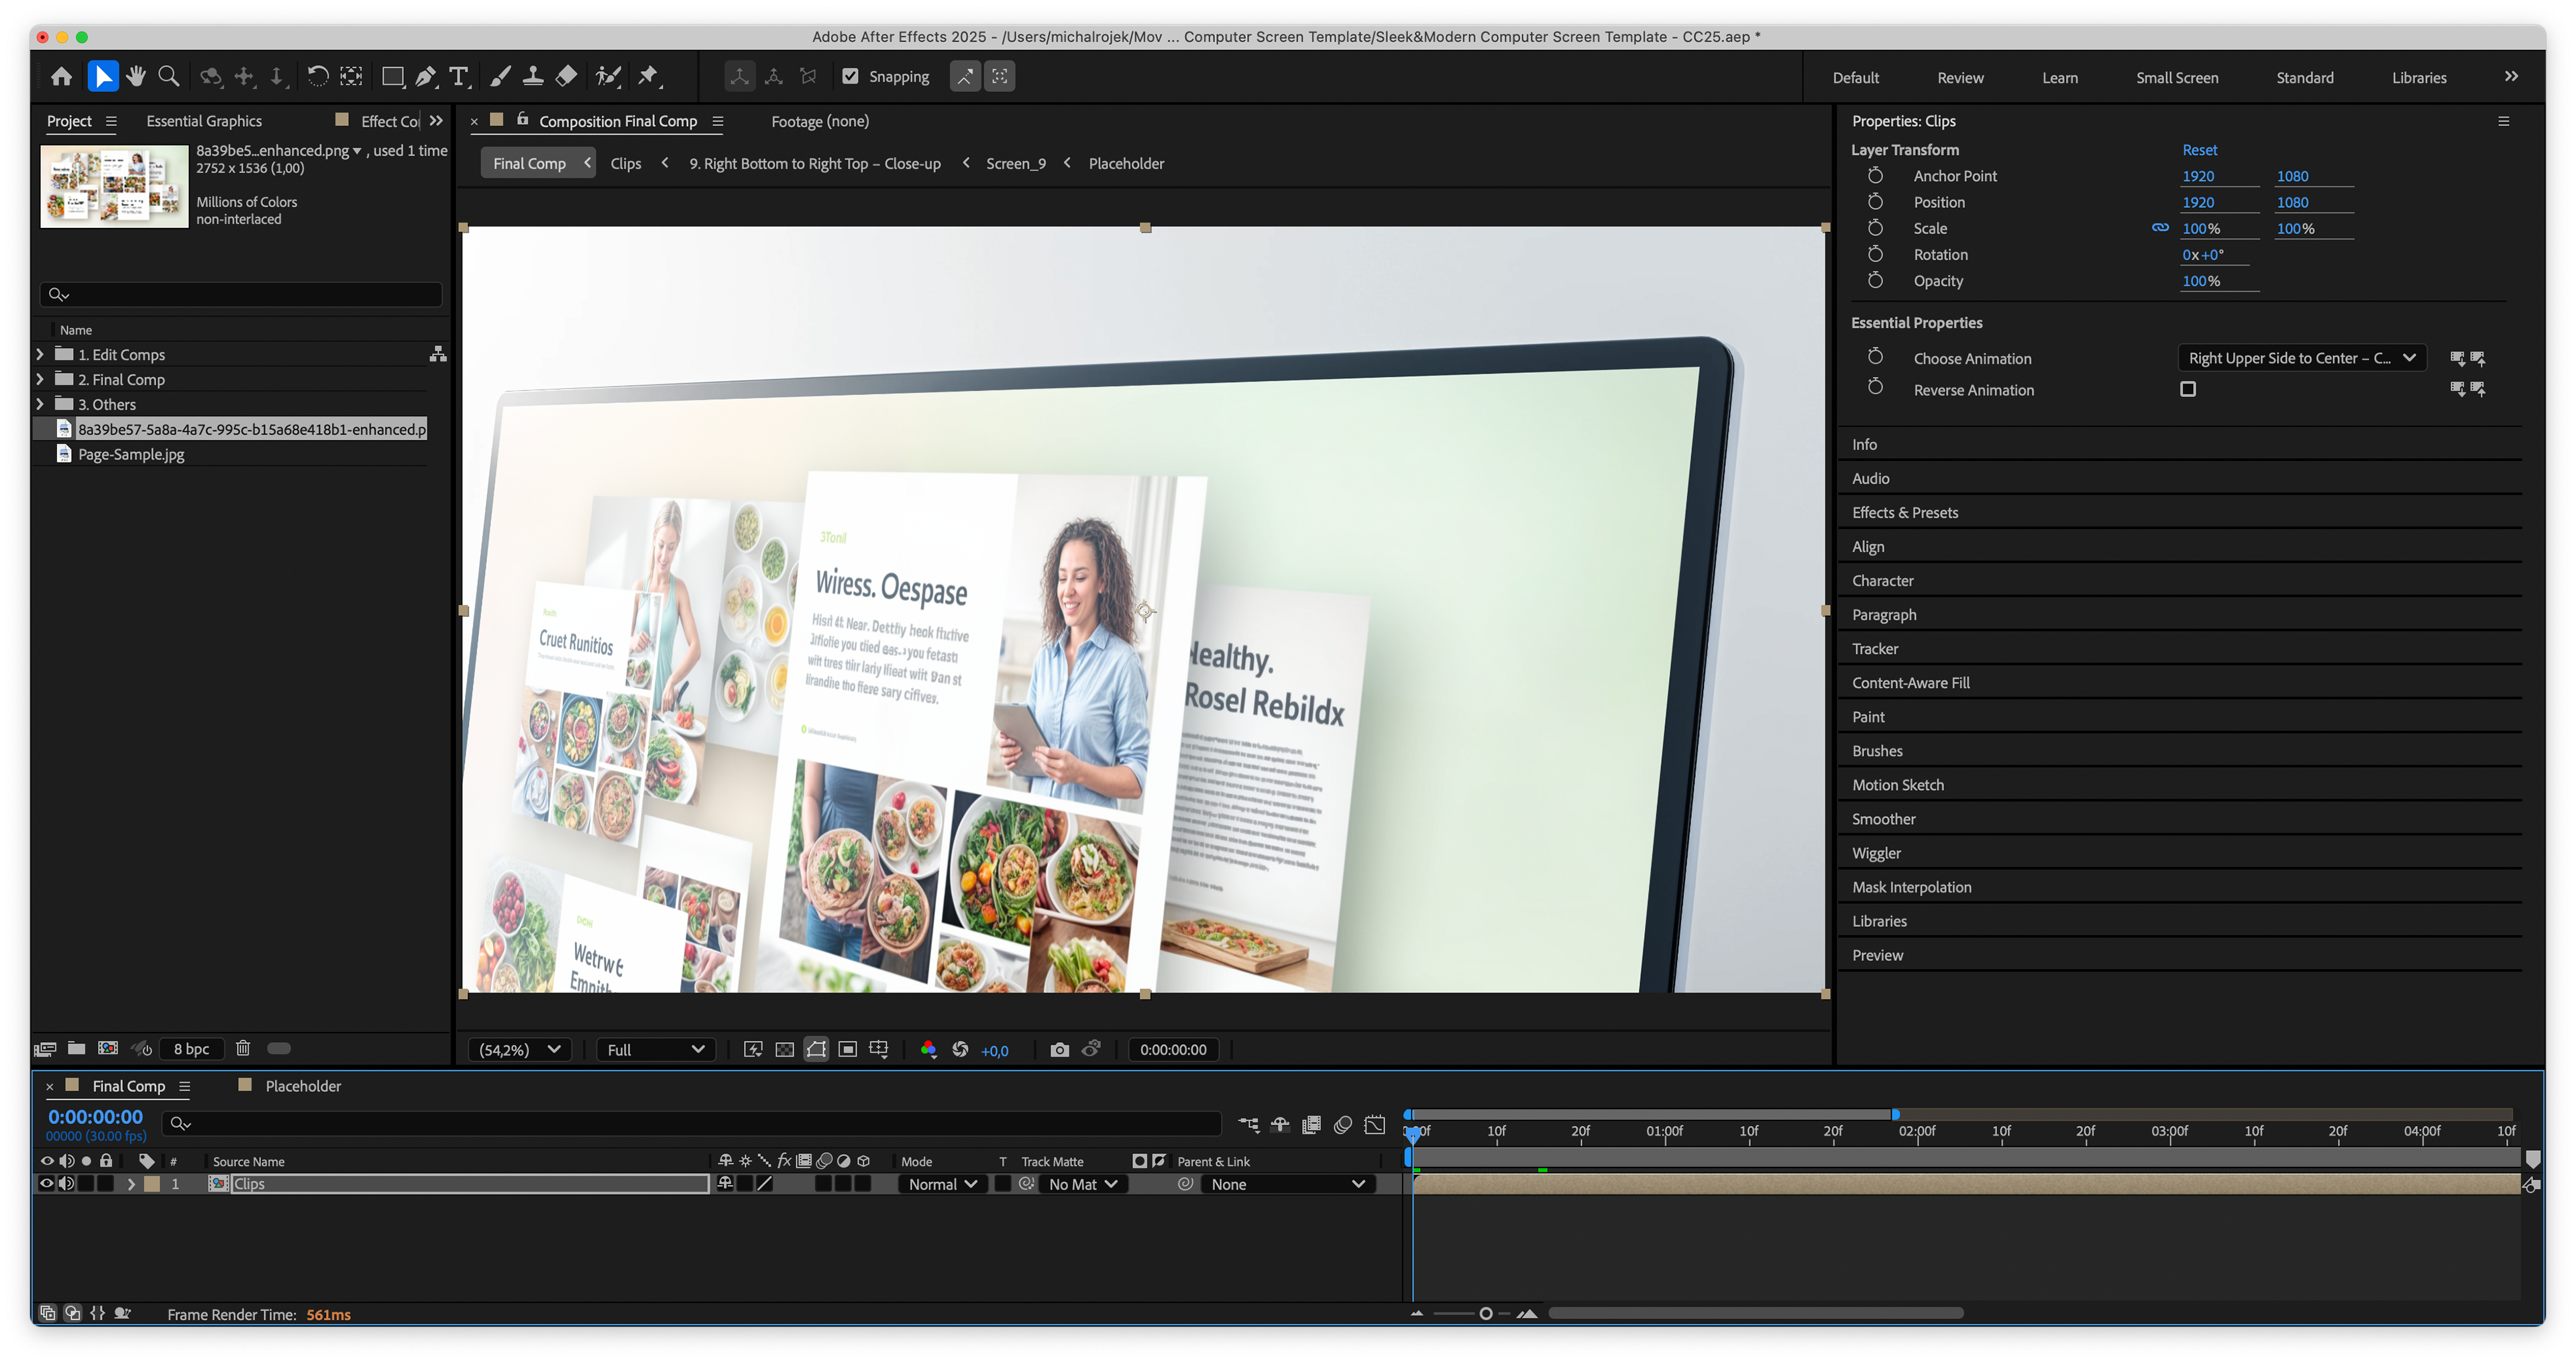Toggle the Snapping checkbox

(851, 77)
